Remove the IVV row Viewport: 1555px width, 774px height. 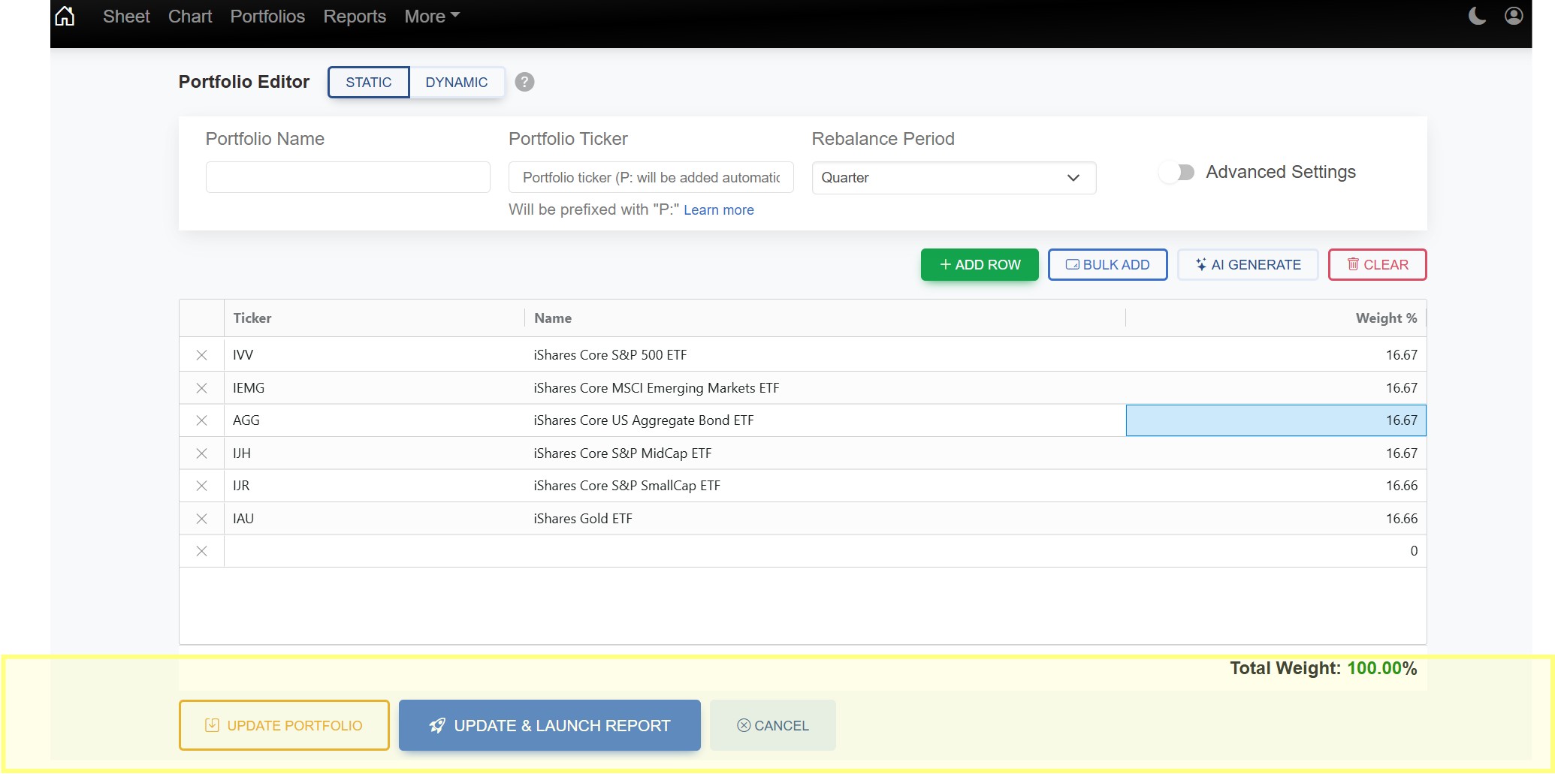(201, 355)
